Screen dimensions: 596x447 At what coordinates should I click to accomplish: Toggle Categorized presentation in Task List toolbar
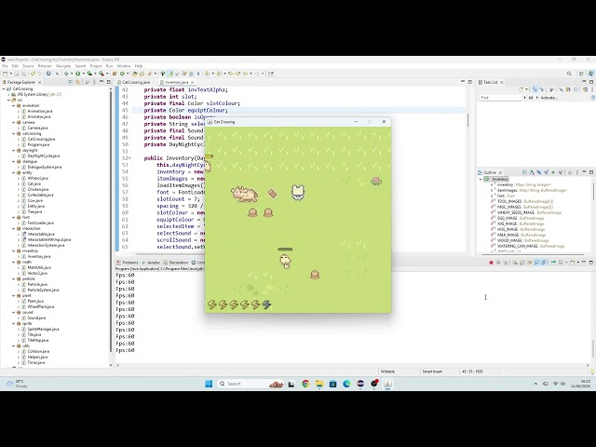tap(535, 89)
